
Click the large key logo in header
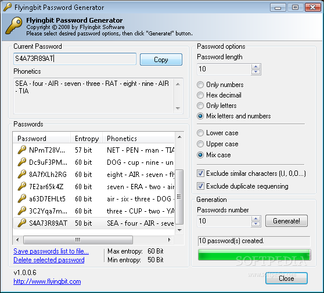[x=13, y=26]
